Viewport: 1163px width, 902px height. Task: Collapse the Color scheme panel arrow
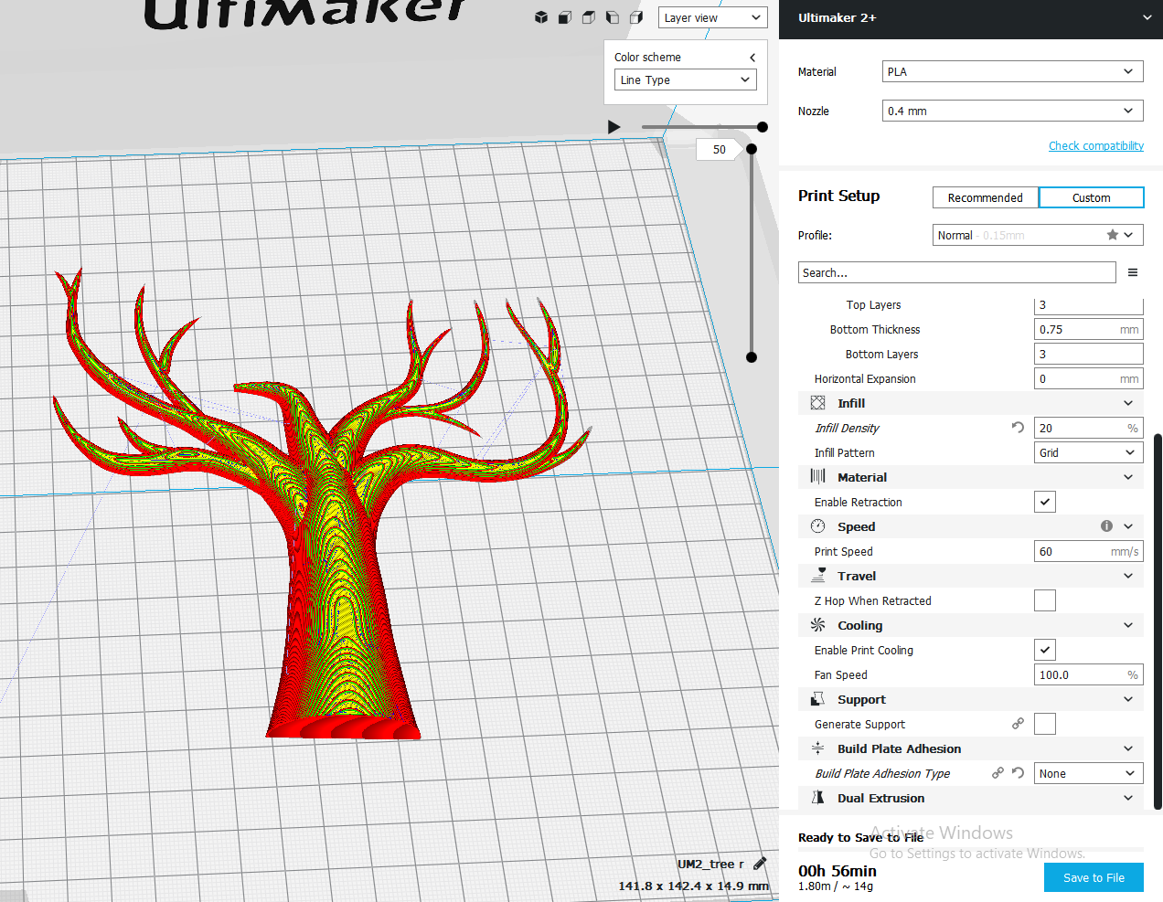pos(752,58)
